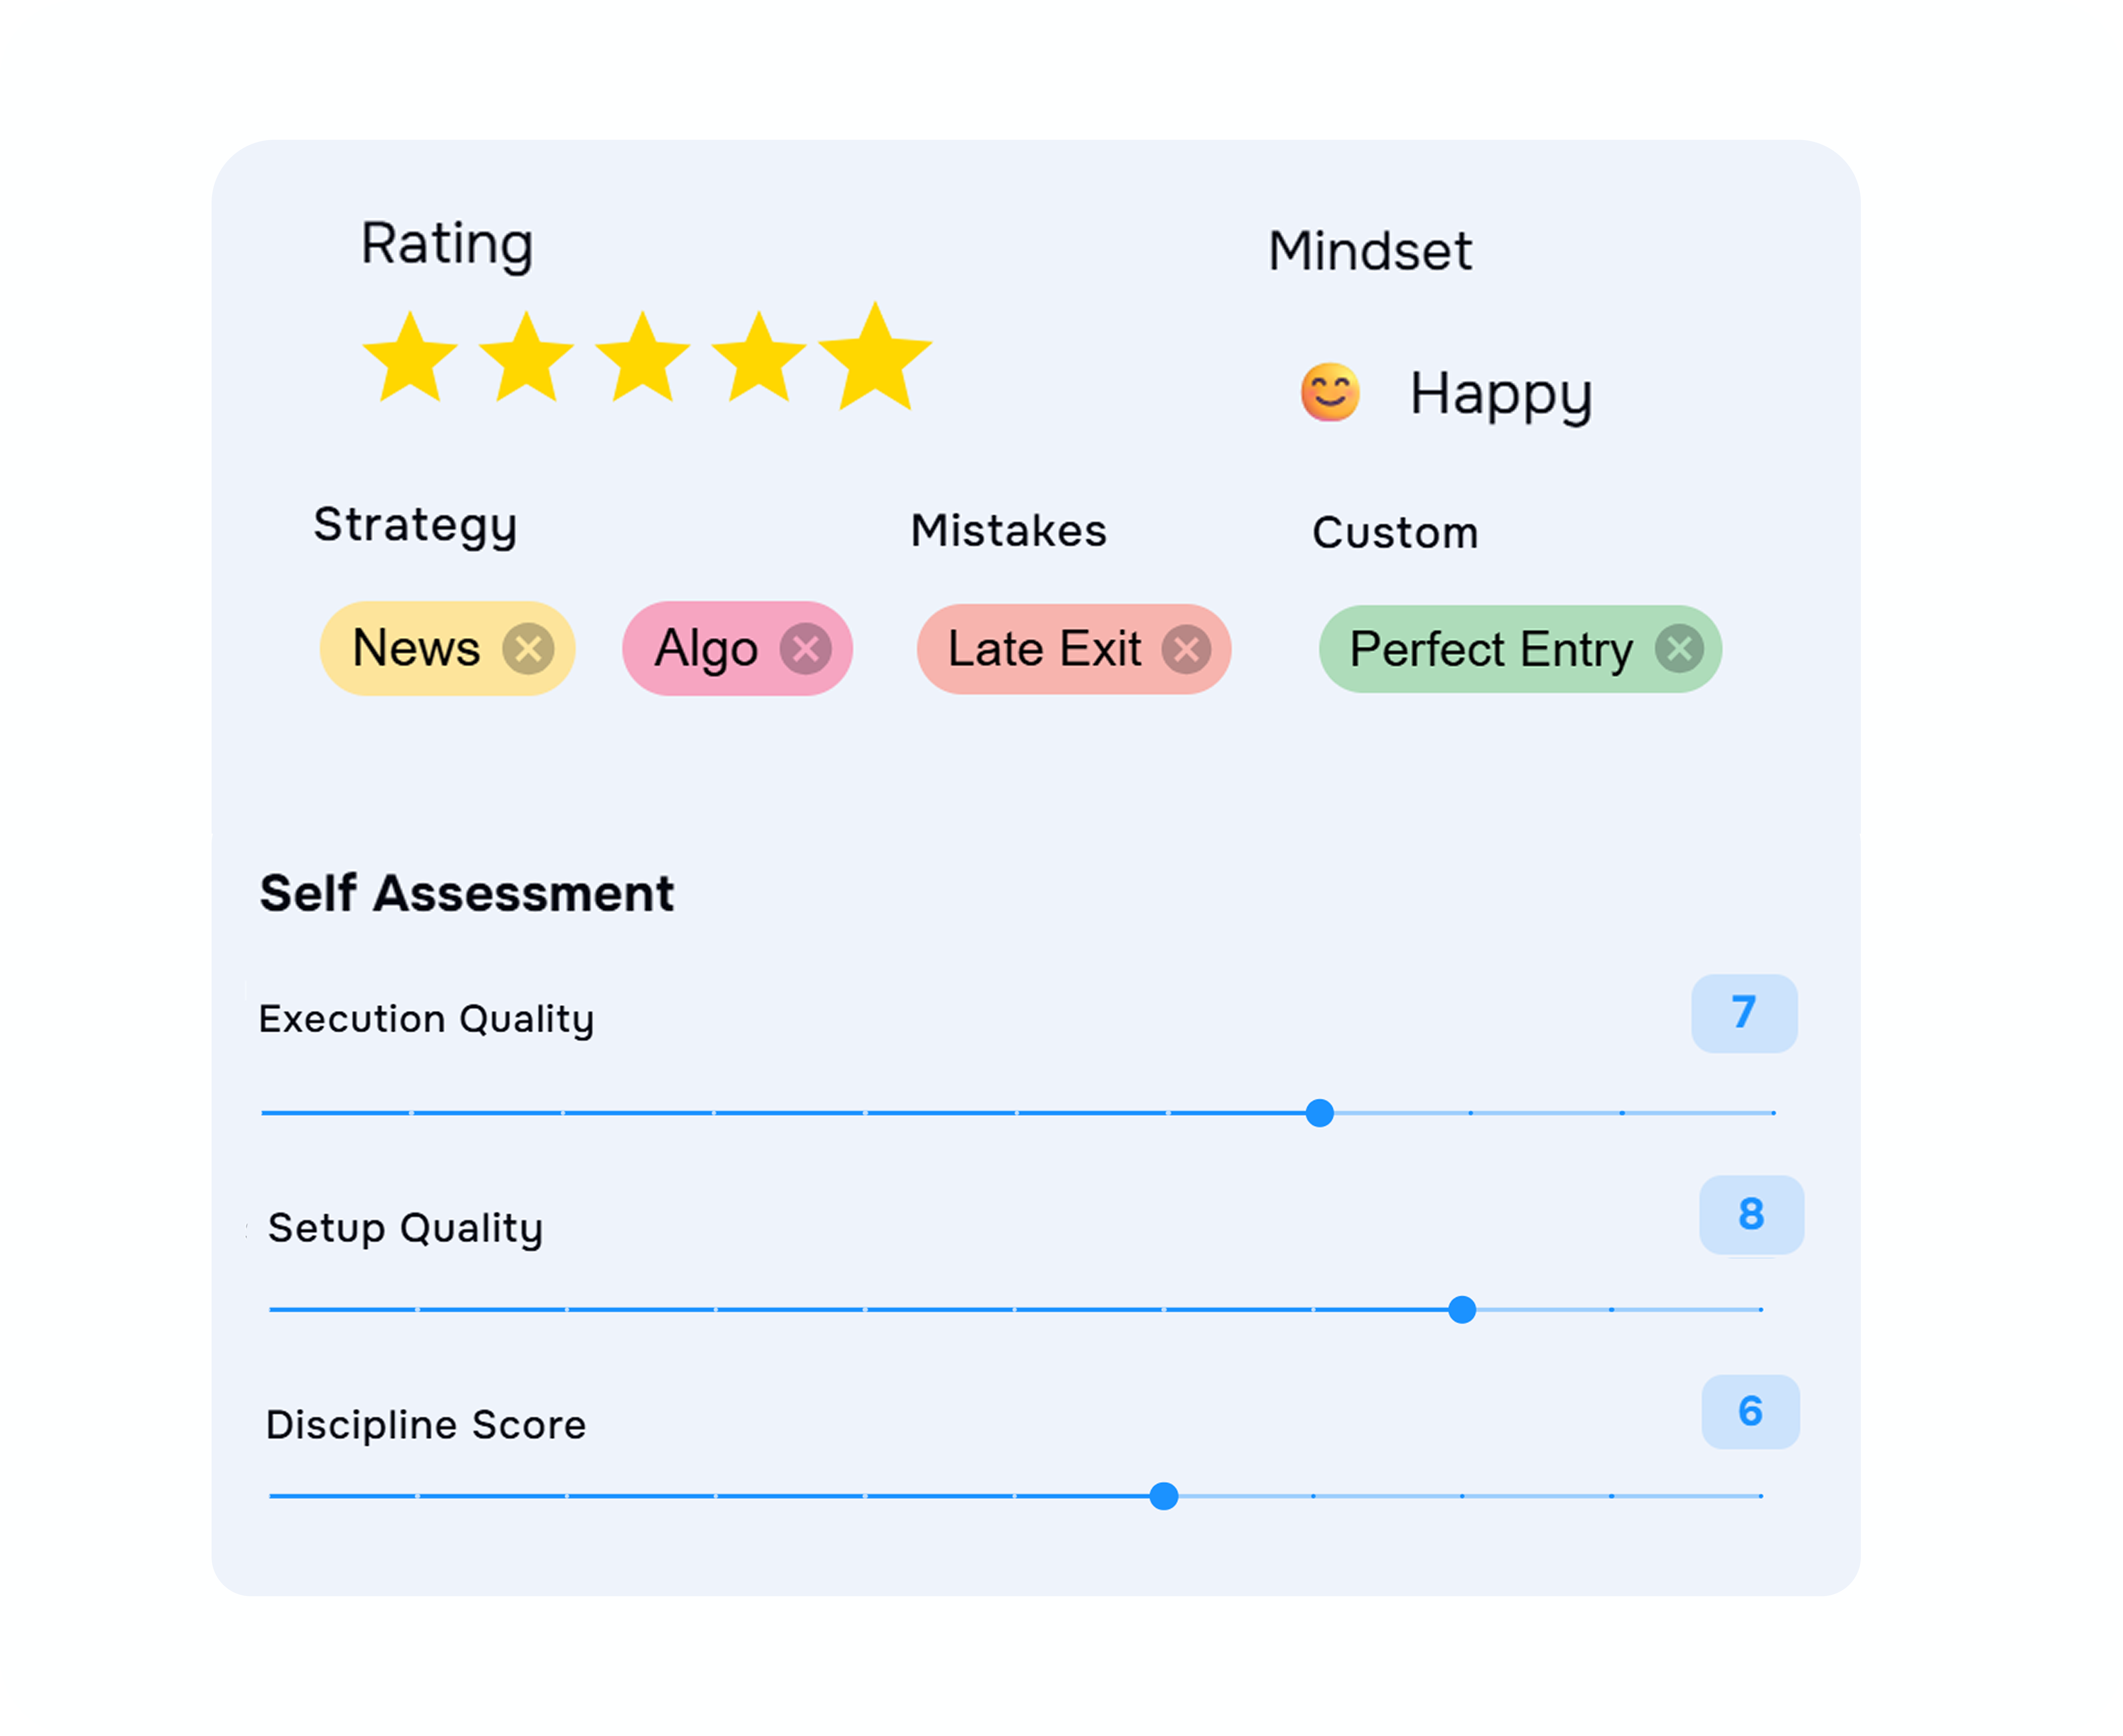Click the Happy smiley emoji icon

tap(1330, 392)
